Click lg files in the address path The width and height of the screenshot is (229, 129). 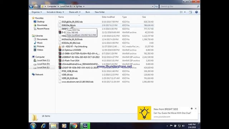point(79,6)
